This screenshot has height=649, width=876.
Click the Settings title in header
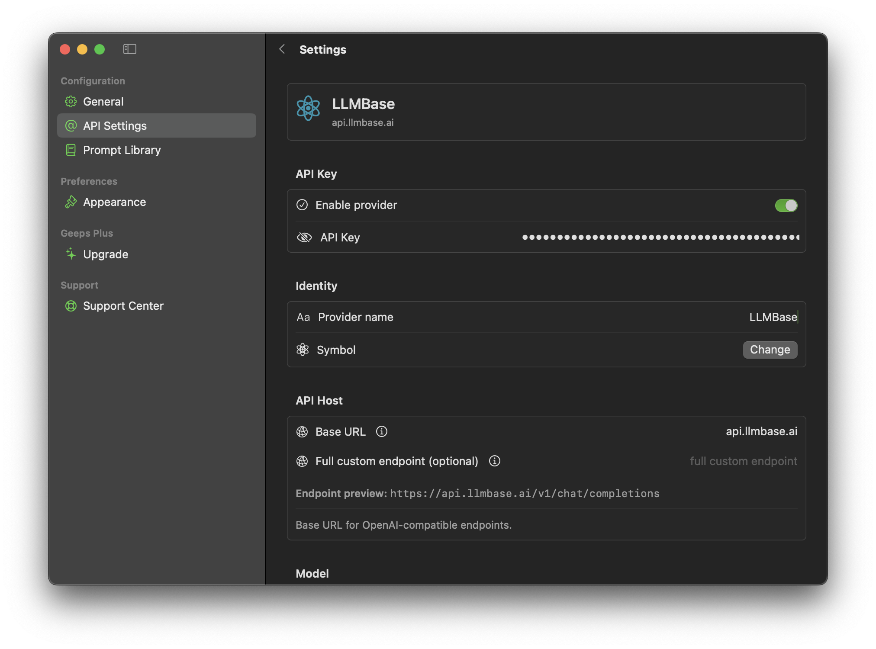(x=323, y=50)
